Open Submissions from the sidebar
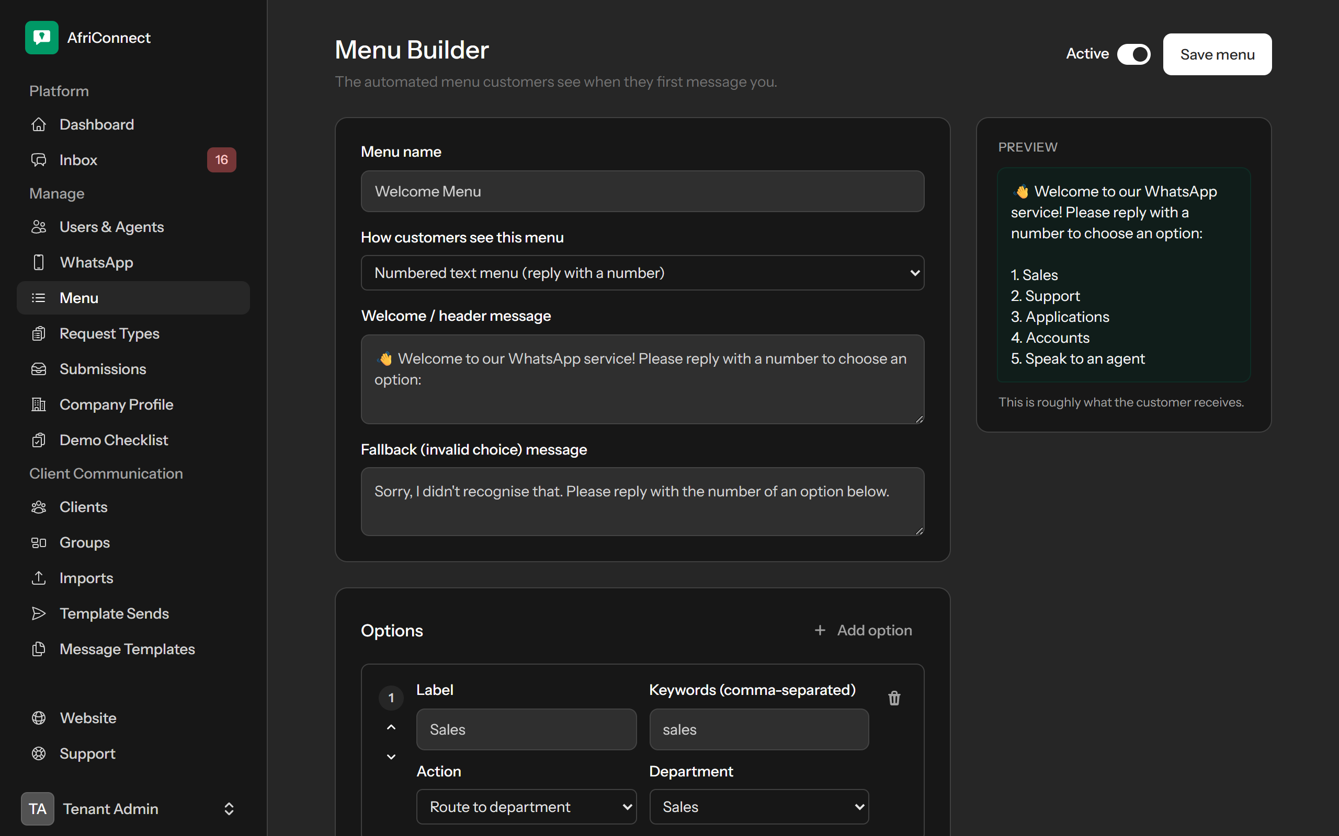This screenshot has width=1339, height=836. coord(133,369)
